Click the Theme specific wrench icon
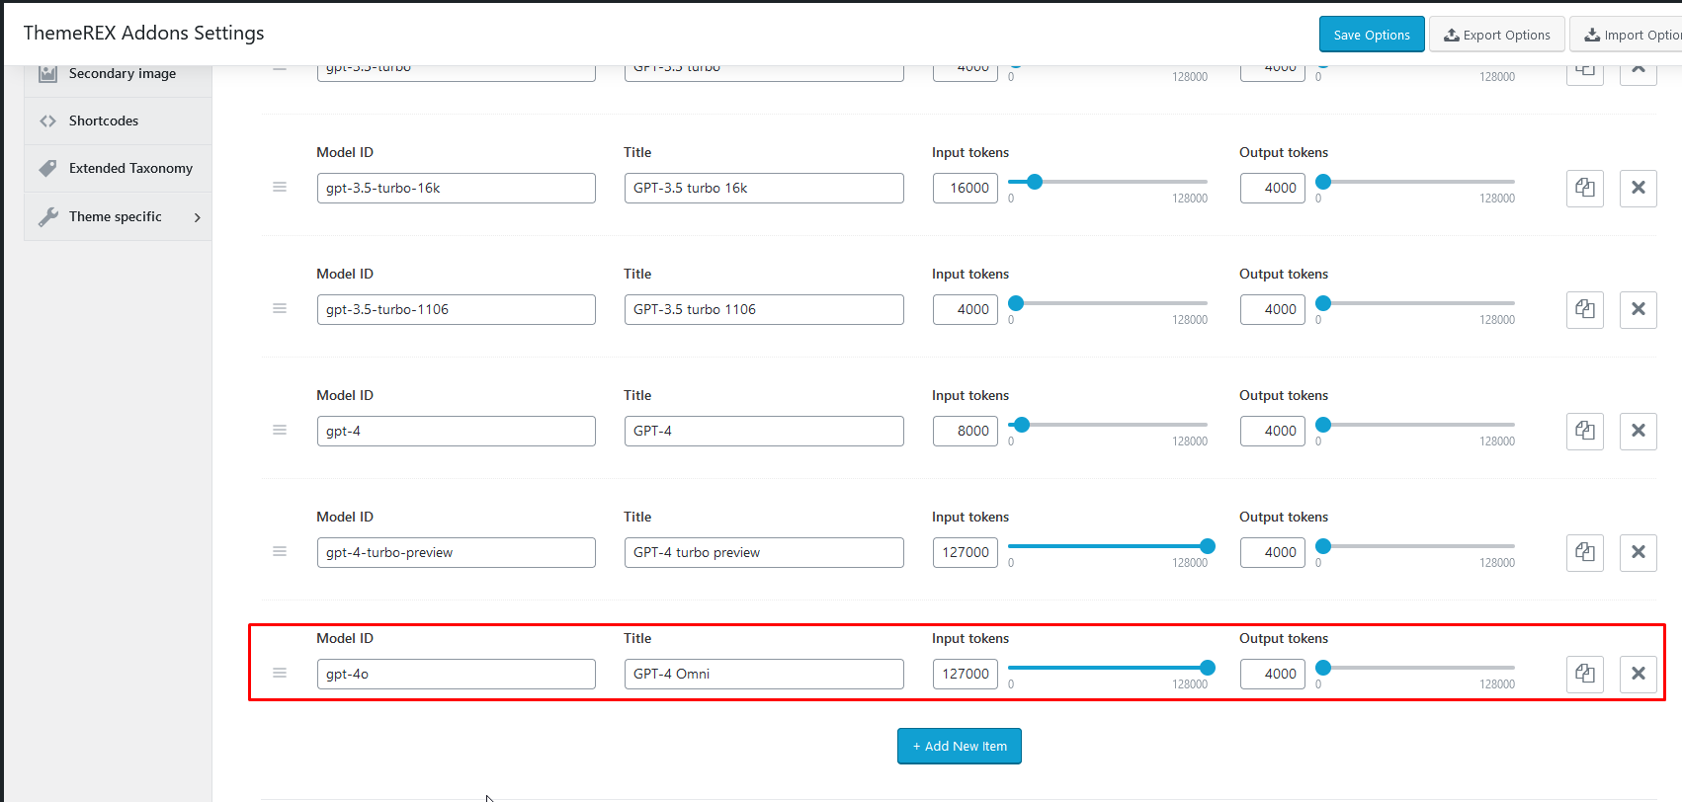The image size is (1682, 802). pyautogui.click(x=47, y=216)
